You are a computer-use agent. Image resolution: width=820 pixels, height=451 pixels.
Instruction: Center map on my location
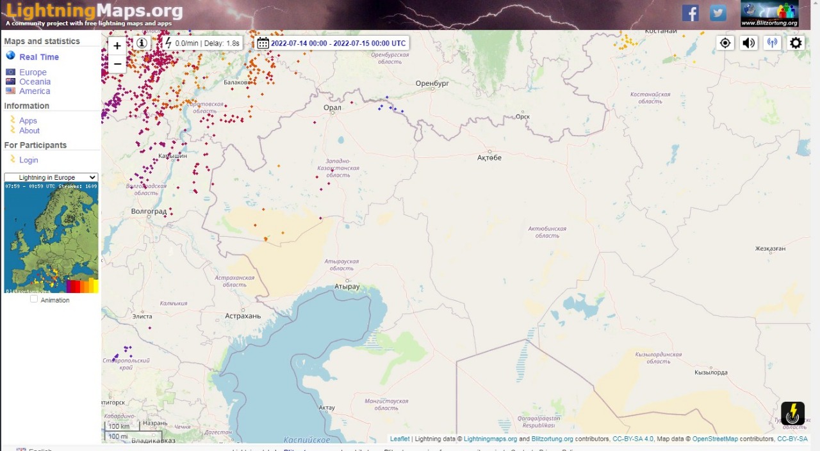coord(725,43)
